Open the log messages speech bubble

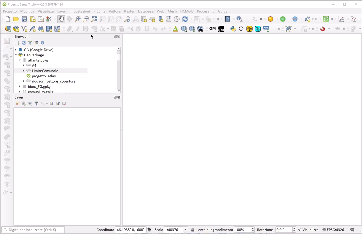[x=352, y=230]
